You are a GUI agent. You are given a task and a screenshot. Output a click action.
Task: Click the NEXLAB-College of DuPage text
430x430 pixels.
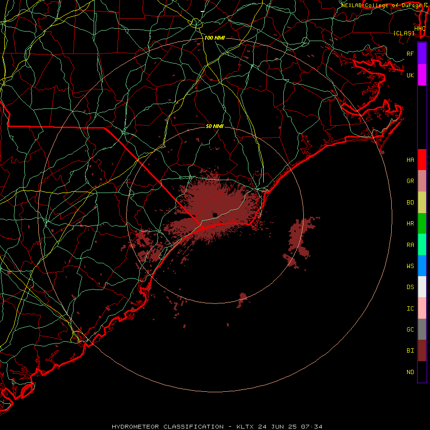pyautogui.click(x=383, y=5)
